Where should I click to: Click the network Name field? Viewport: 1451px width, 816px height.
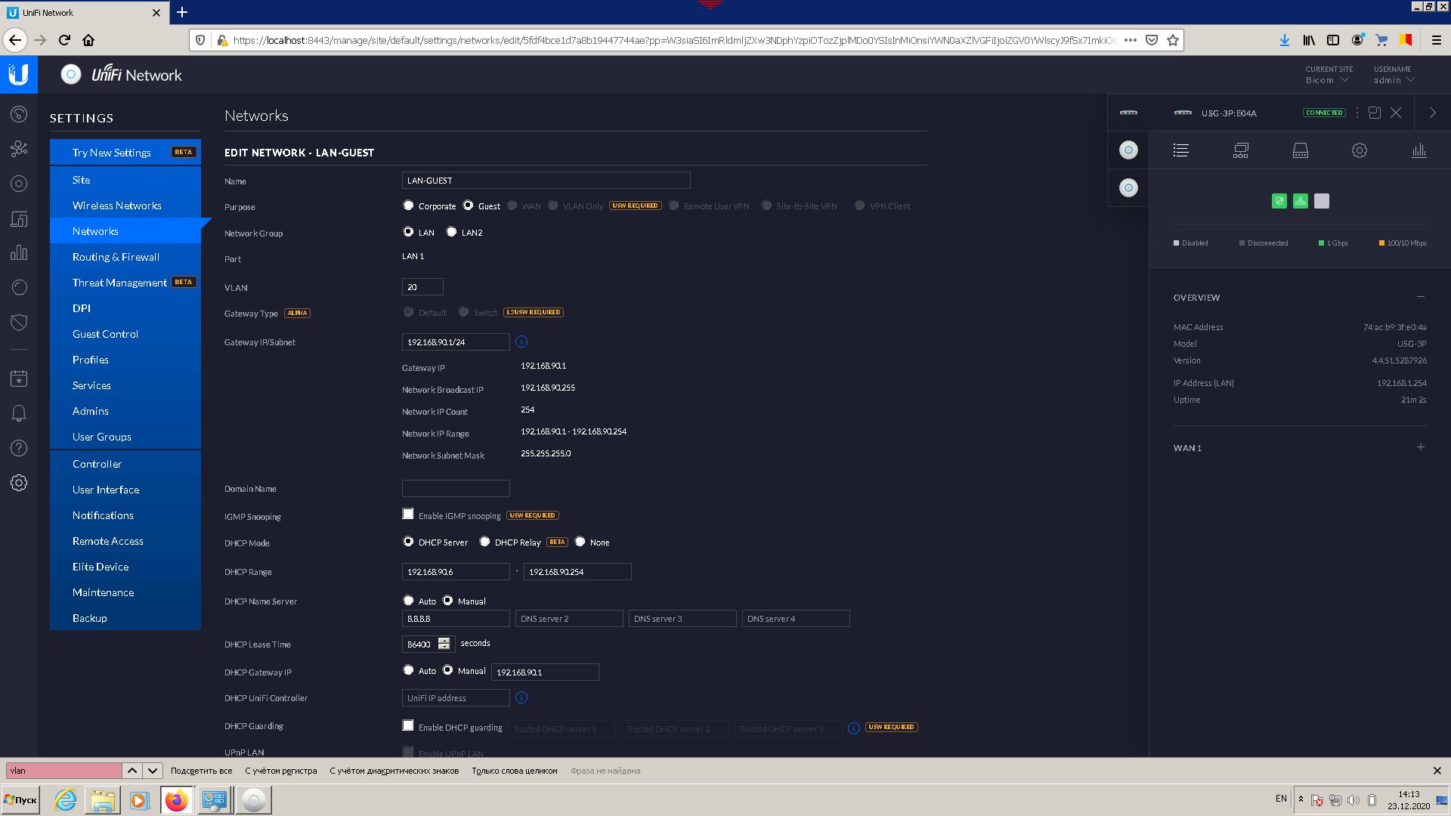click(x=546, y=181)
